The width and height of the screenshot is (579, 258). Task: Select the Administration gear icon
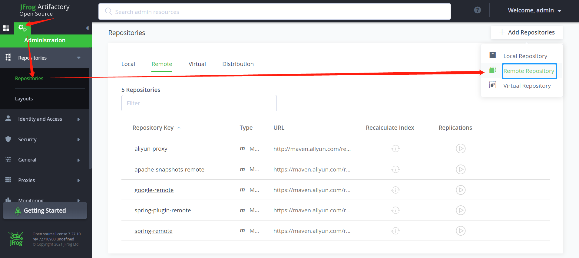coord(22,28)
